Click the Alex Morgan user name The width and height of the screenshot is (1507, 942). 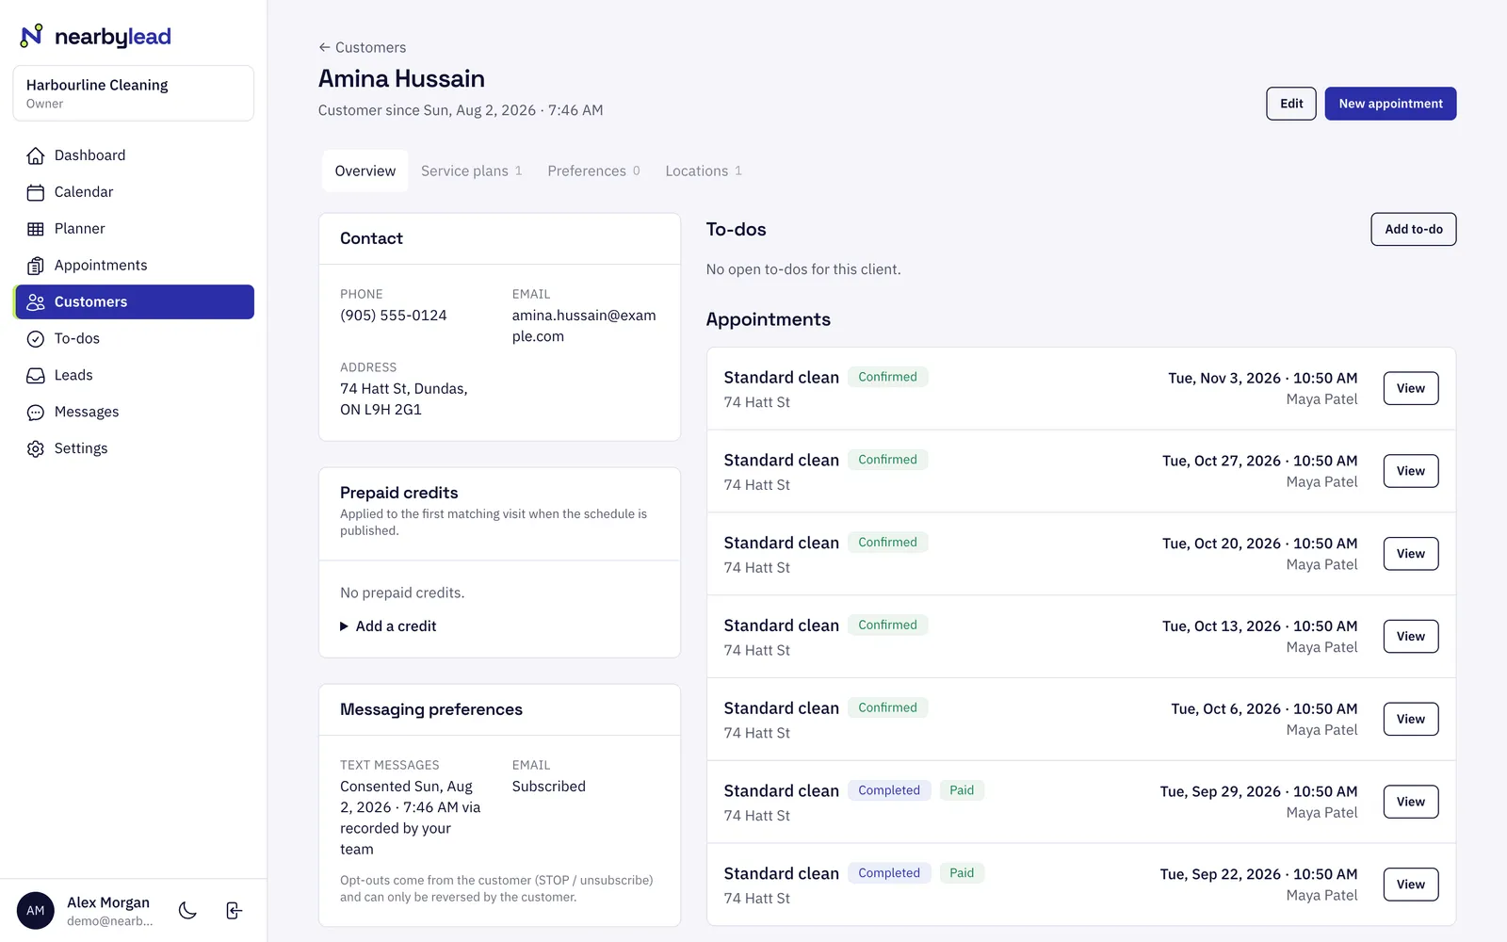click(108, 902)
